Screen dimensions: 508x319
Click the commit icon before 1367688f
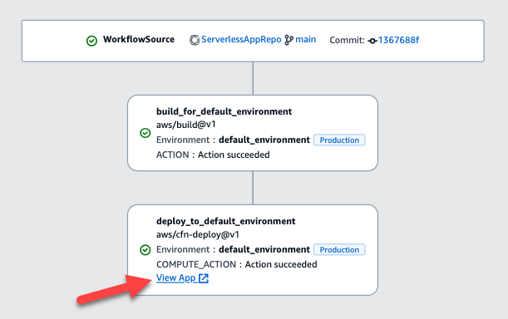372,41
